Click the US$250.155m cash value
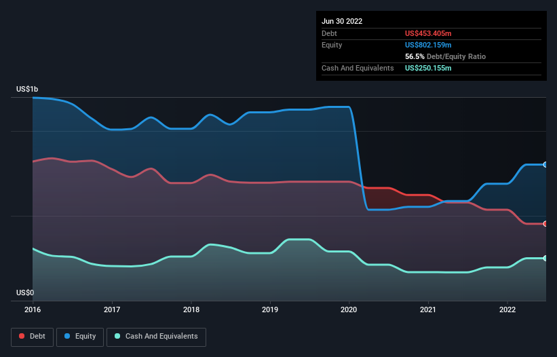The height and width of the screenshot is (357, 557). point(428,68)
